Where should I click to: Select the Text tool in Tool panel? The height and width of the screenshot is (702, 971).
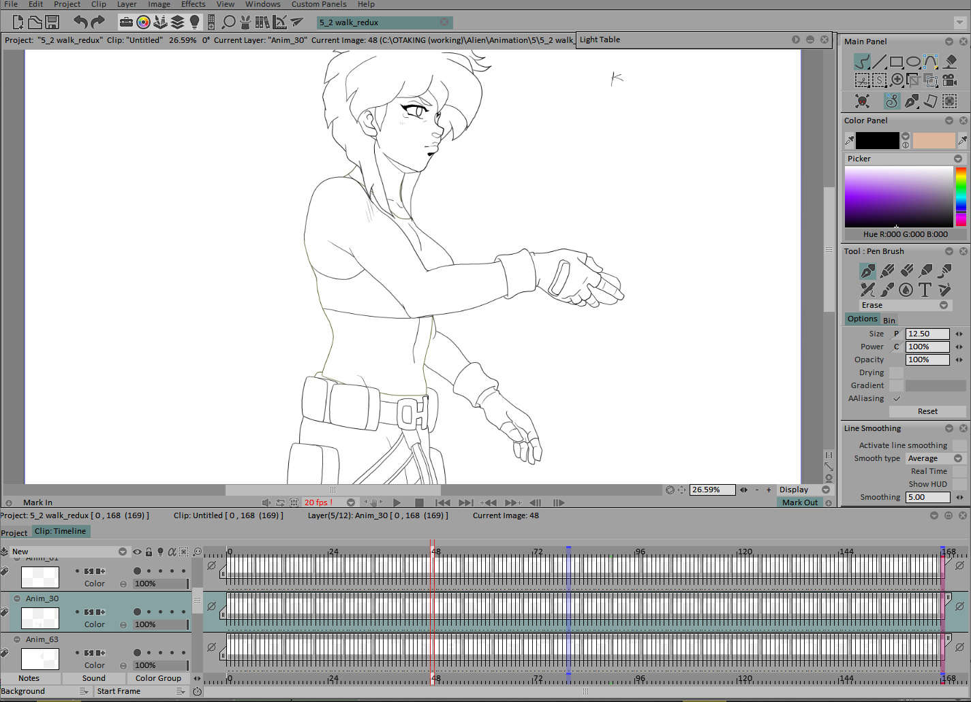click(925, 290)
